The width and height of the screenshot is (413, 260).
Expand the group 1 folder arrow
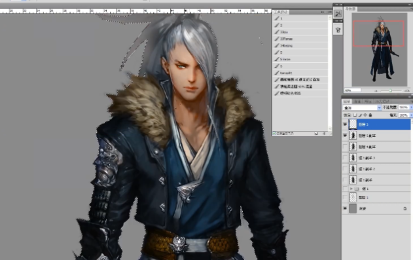[351, 189]
